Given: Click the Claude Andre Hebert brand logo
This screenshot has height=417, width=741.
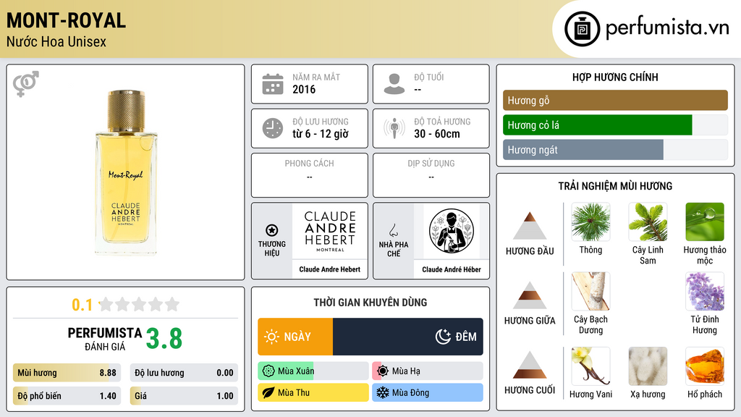Looking at the screenshot, I should (x=330, y=231).
